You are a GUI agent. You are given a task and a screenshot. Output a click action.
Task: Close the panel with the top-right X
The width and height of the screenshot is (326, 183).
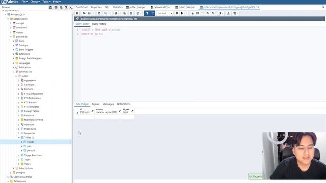(323, 7)
